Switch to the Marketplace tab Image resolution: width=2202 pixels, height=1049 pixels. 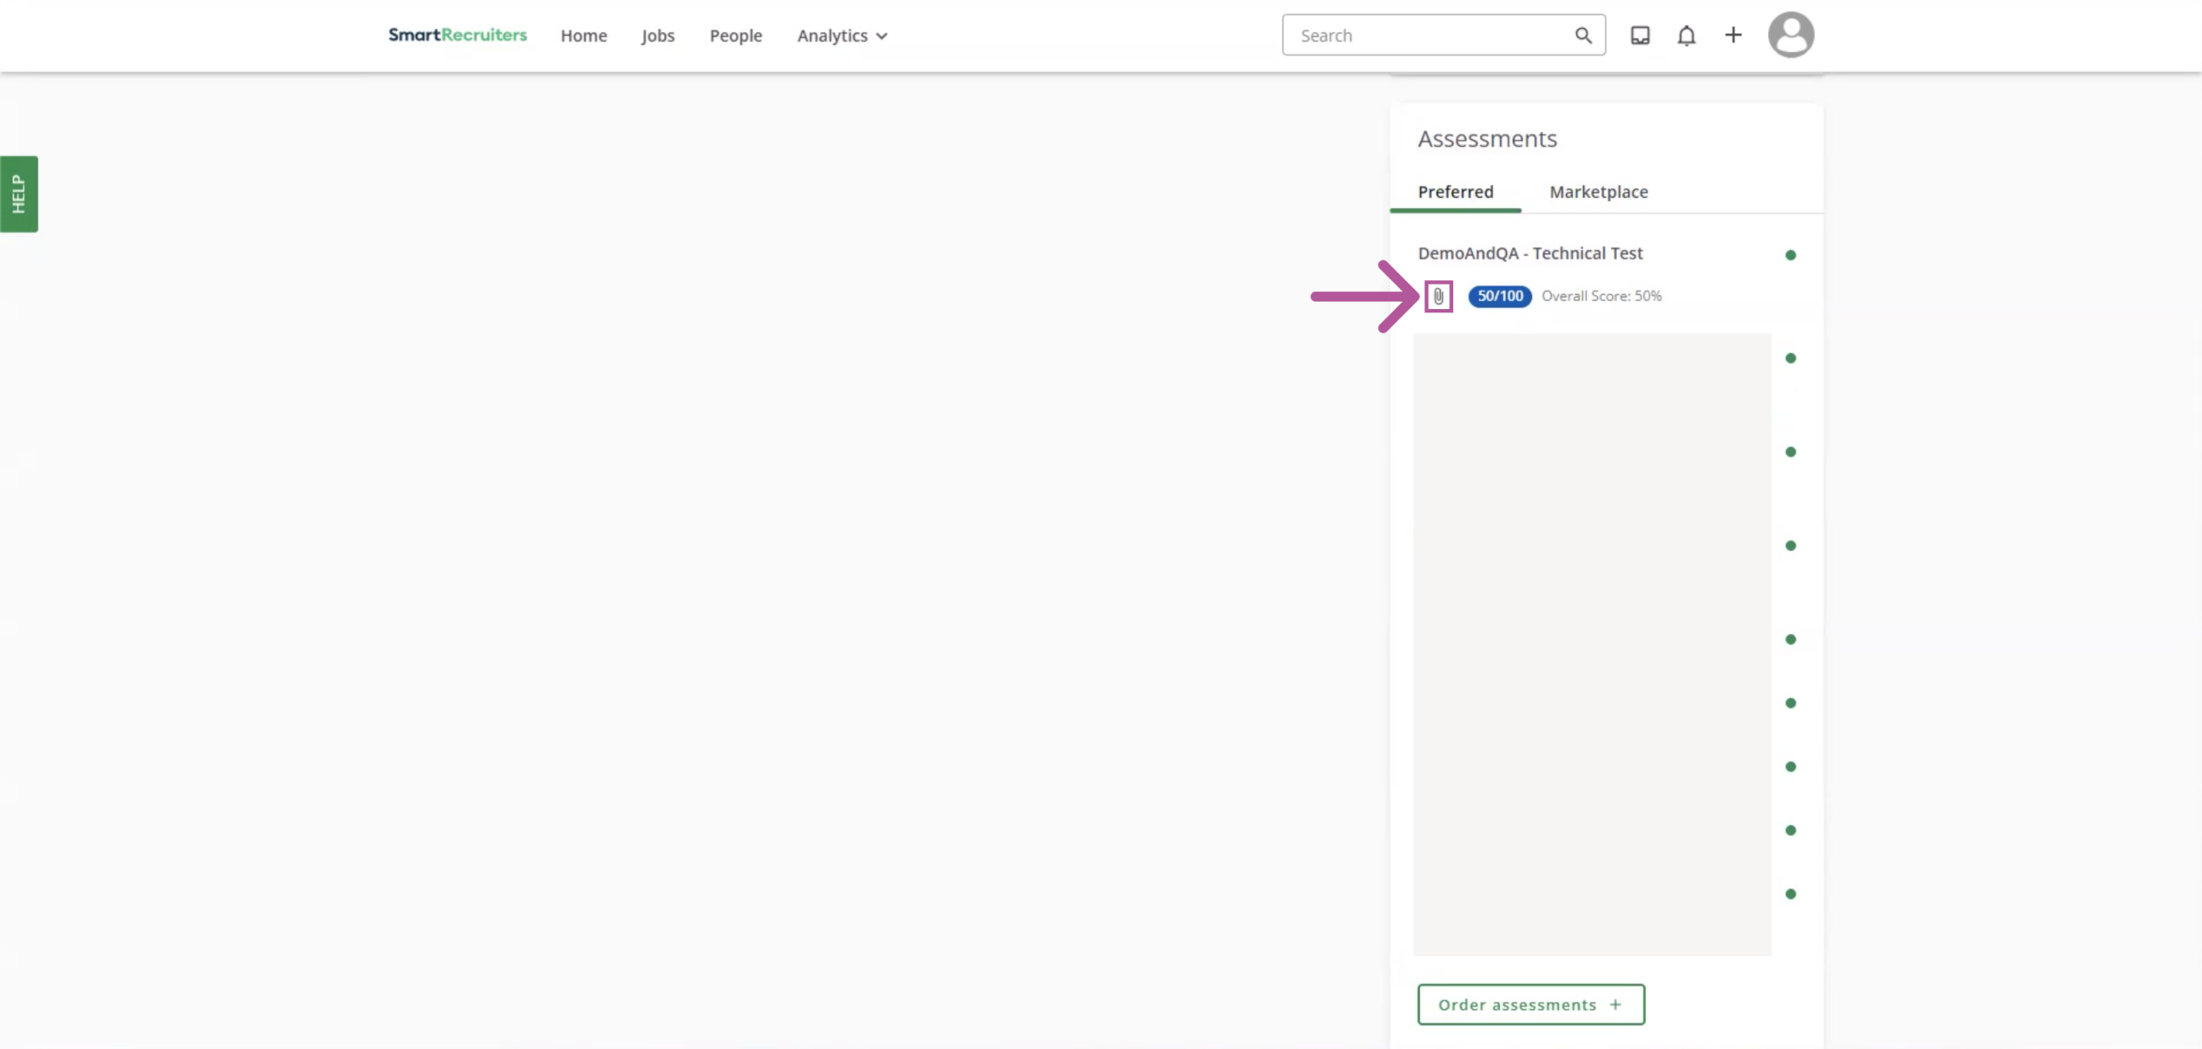coord(1598,192)
